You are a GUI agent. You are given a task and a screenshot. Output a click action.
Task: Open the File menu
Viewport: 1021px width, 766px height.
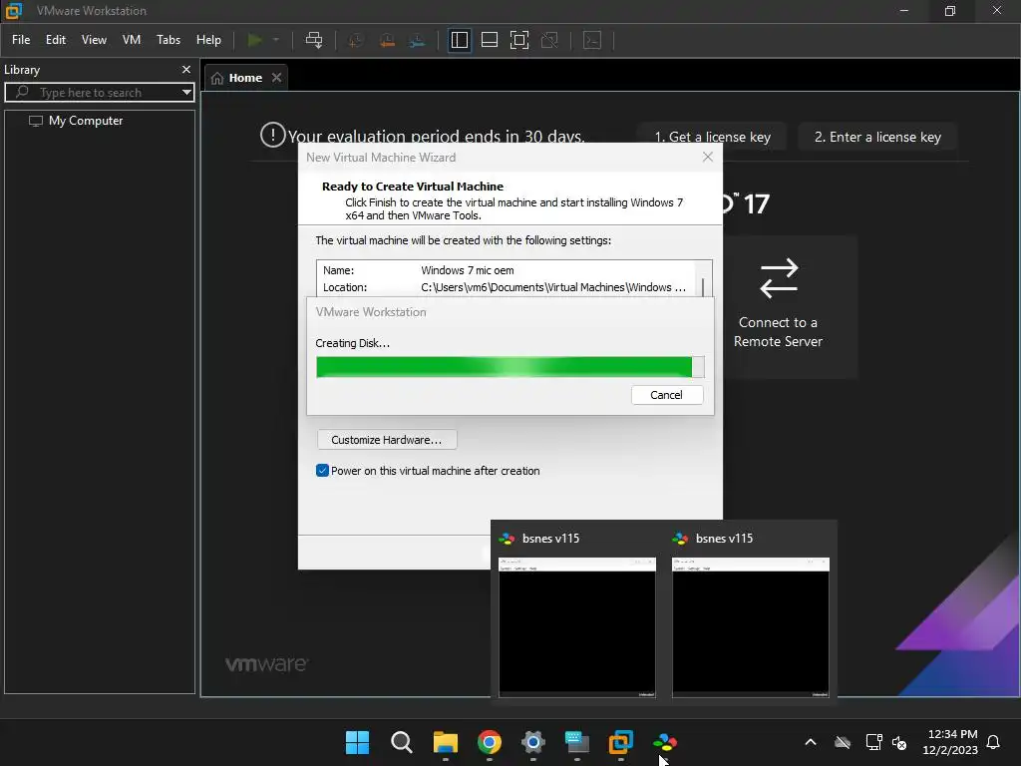[x=21, y=40]
